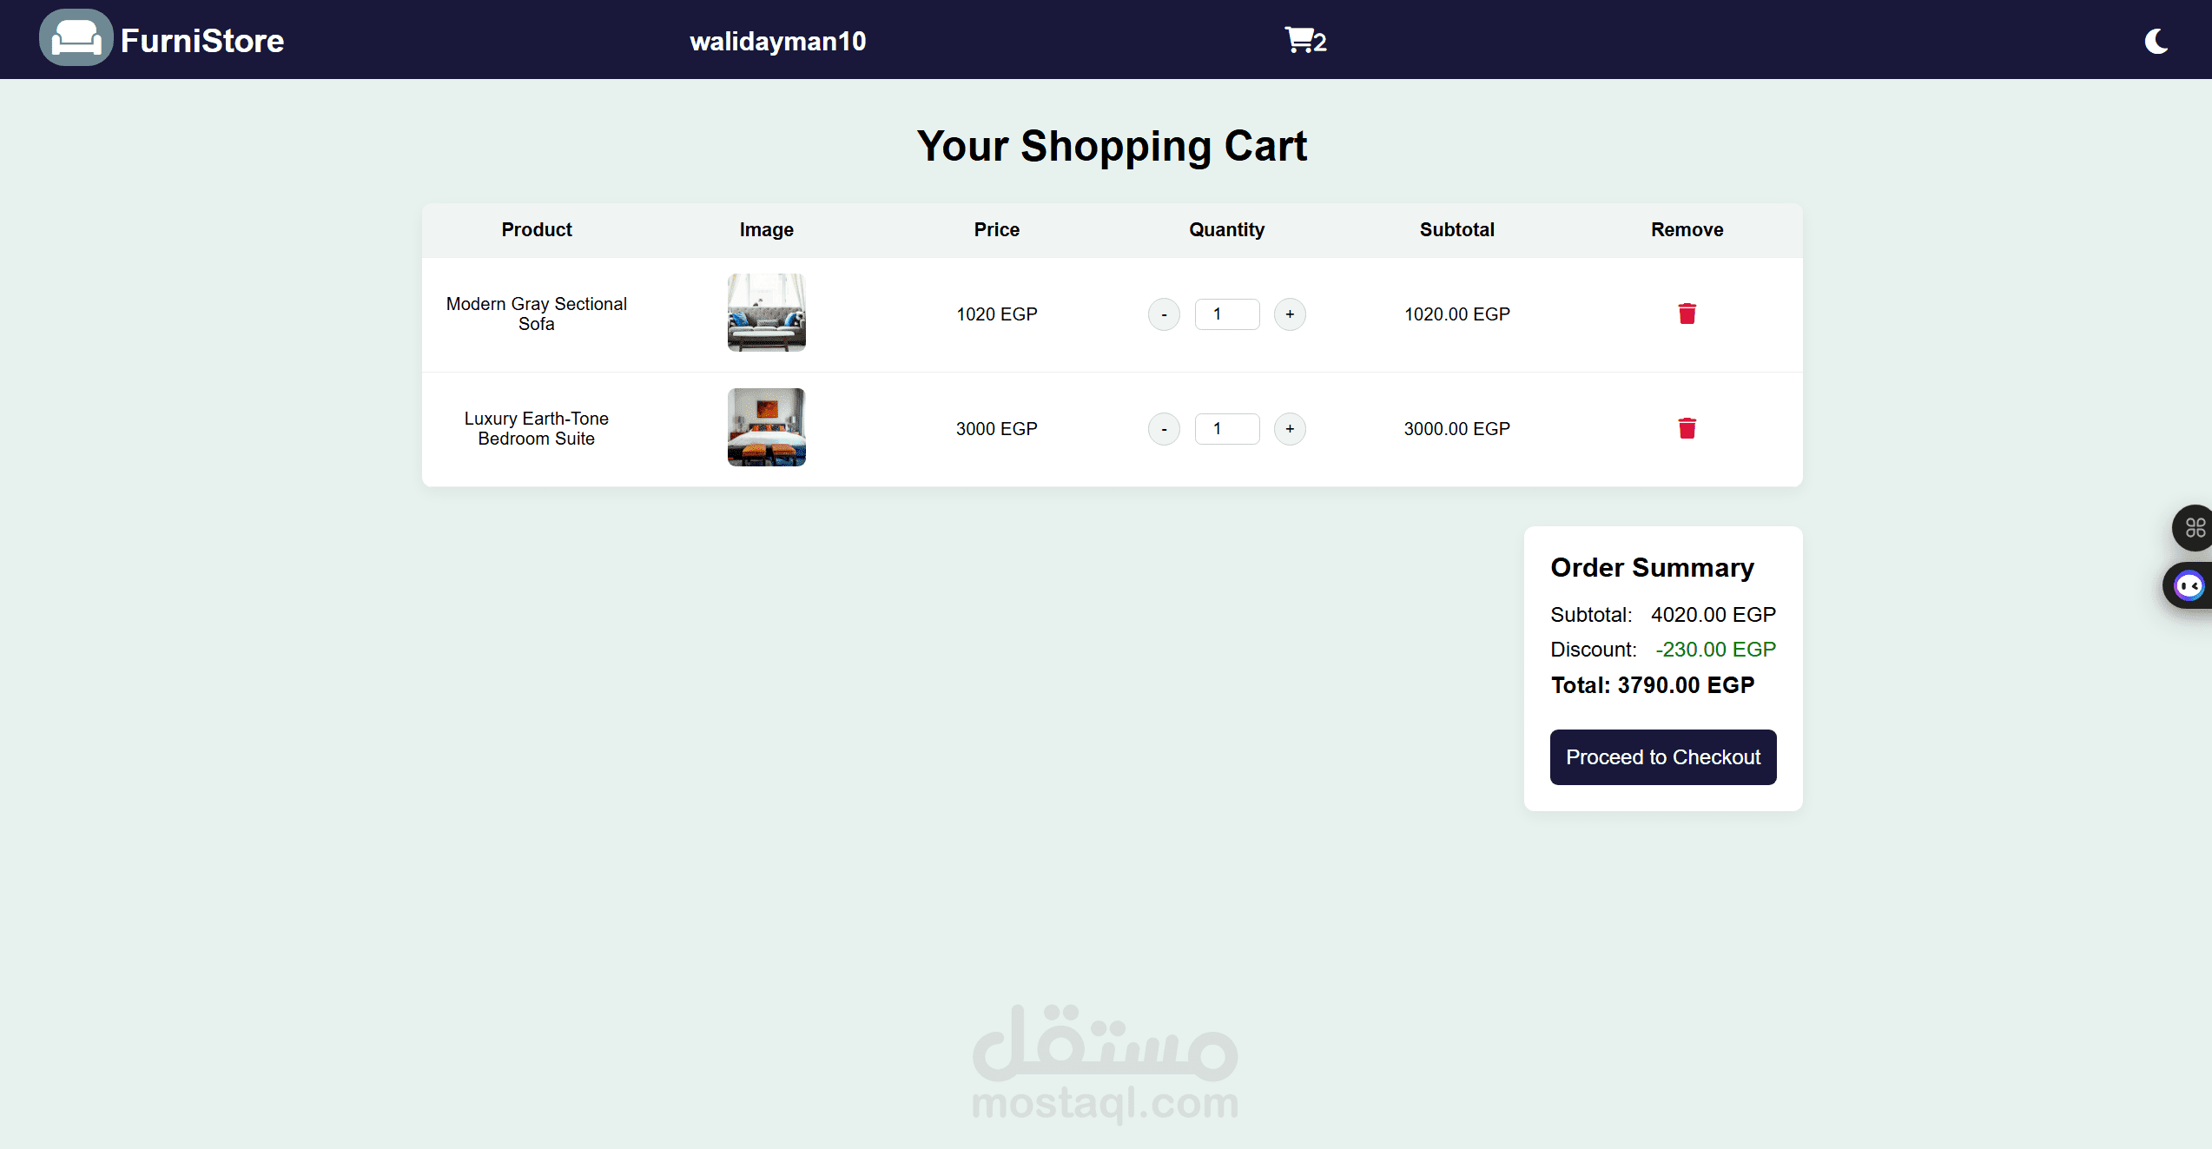
Task: Toggle dark mode with moon icon
Action: 2156,41
